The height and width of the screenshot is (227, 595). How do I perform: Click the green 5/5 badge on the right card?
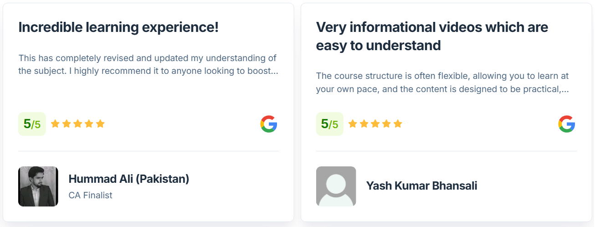(329, 124)
